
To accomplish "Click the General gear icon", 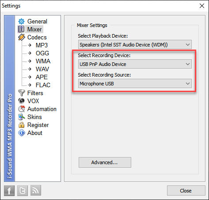I will (22, 22).
